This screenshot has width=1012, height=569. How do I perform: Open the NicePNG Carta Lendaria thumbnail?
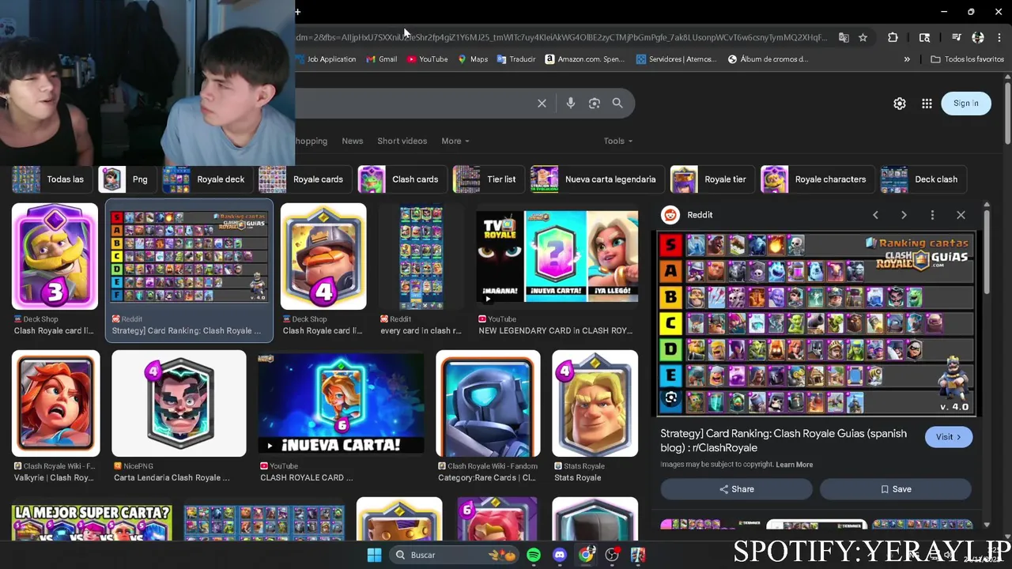point(179,404)
